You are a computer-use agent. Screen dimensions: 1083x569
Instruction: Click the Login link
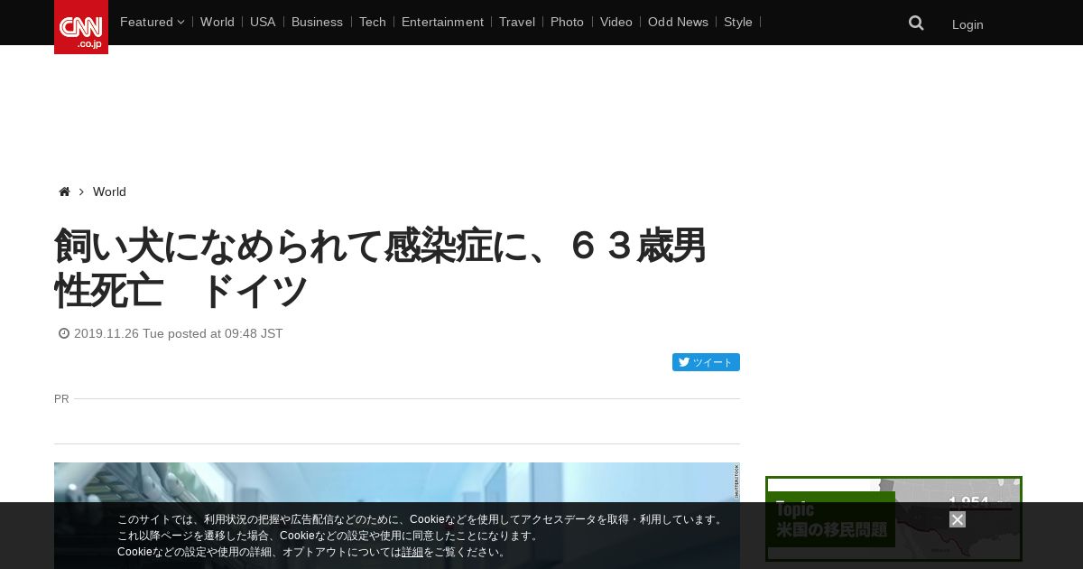click(967, 24)
